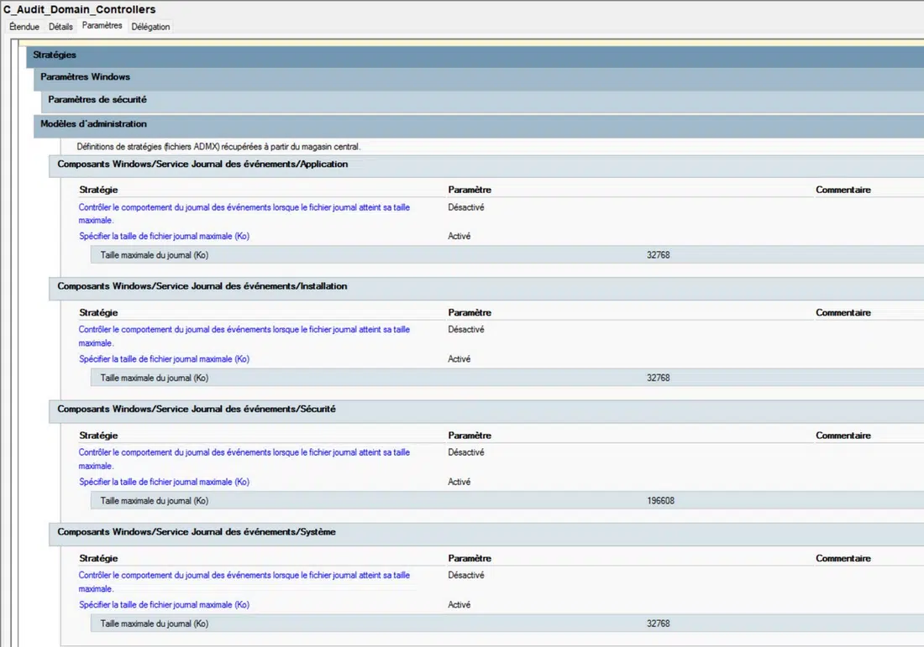Open 'Spécifier la taille' link under Application
924x647 pixels.
point(164,237)
